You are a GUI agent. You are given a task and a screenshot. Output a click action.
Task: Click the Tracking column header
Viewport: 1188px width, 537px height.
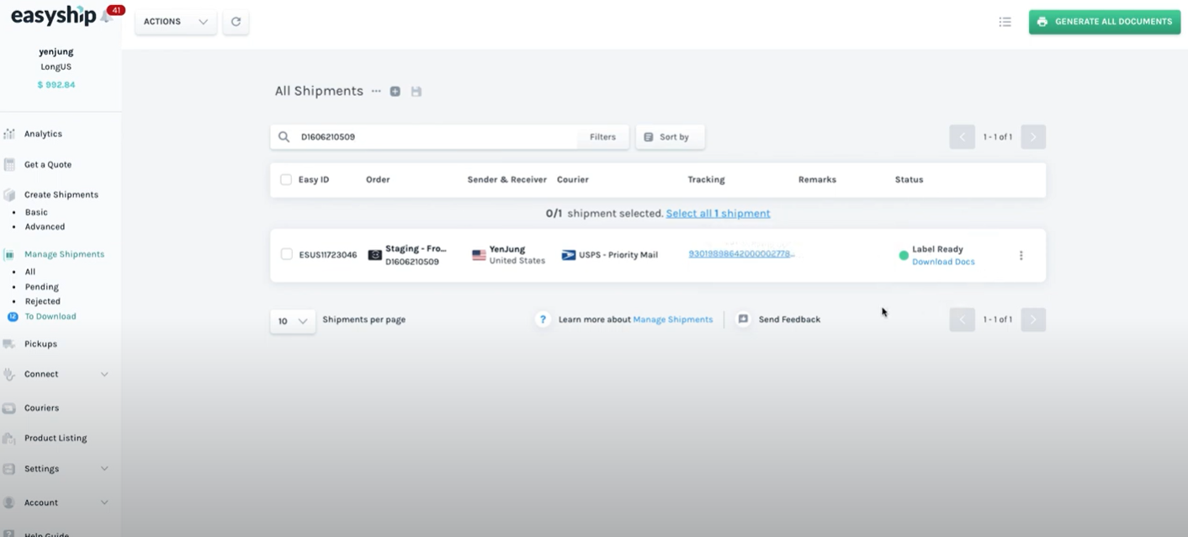[706, 180]
